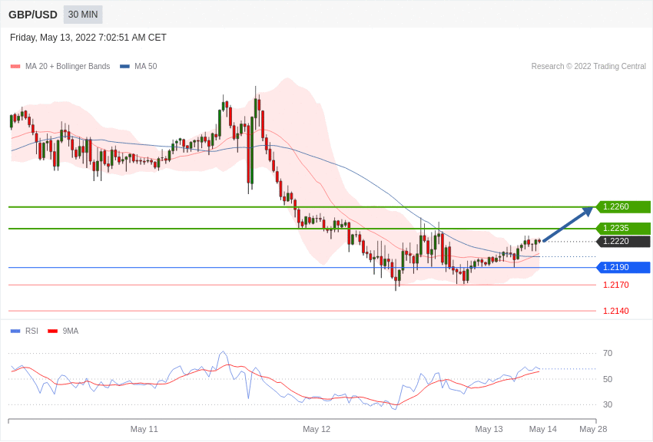The height and width of the screenshot is (442, 653).
Task: Click the 1.2220 current price tag
Action: [x=623, y=241]
